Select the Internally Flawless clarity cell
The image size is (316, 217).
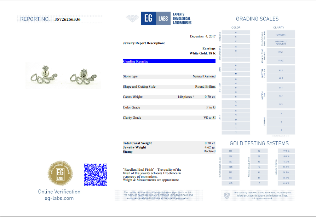pyautogui.click(x=281, y=42)
